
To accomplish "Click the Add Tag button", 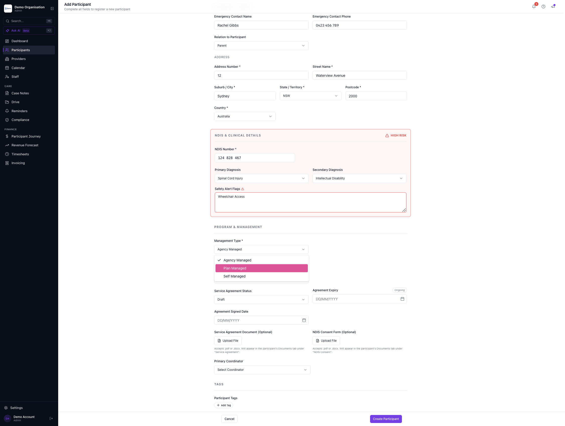I will (224, 405).
